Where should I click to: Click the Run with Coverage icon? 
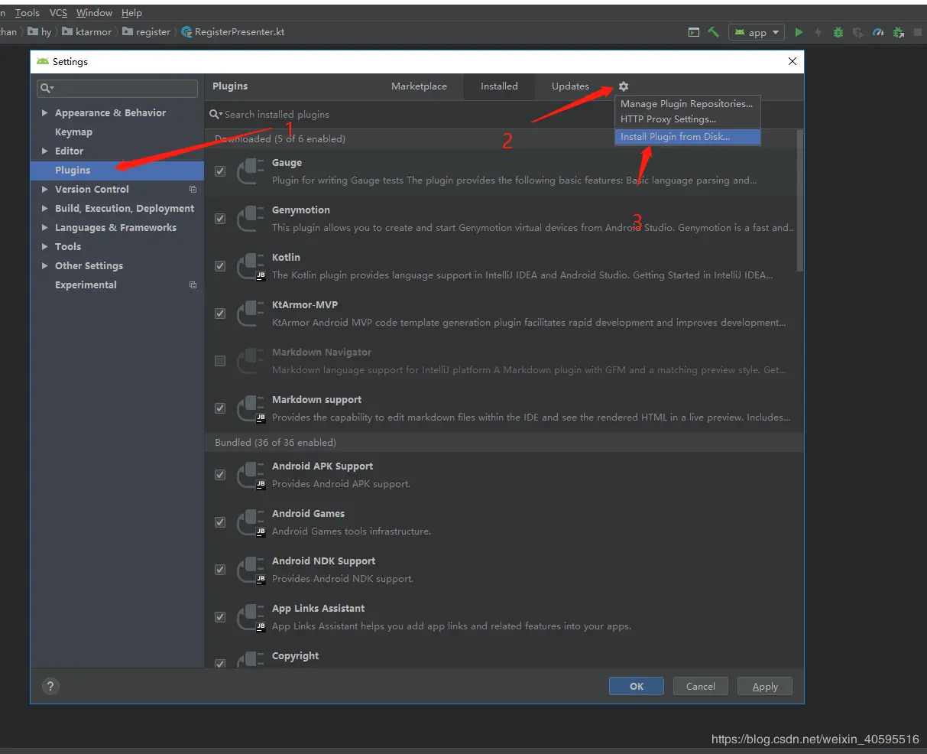pyautogui.click(x=858, y=32)
